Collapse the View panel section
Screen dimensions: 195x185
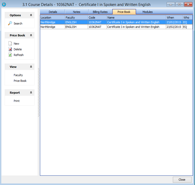point(31,67)
